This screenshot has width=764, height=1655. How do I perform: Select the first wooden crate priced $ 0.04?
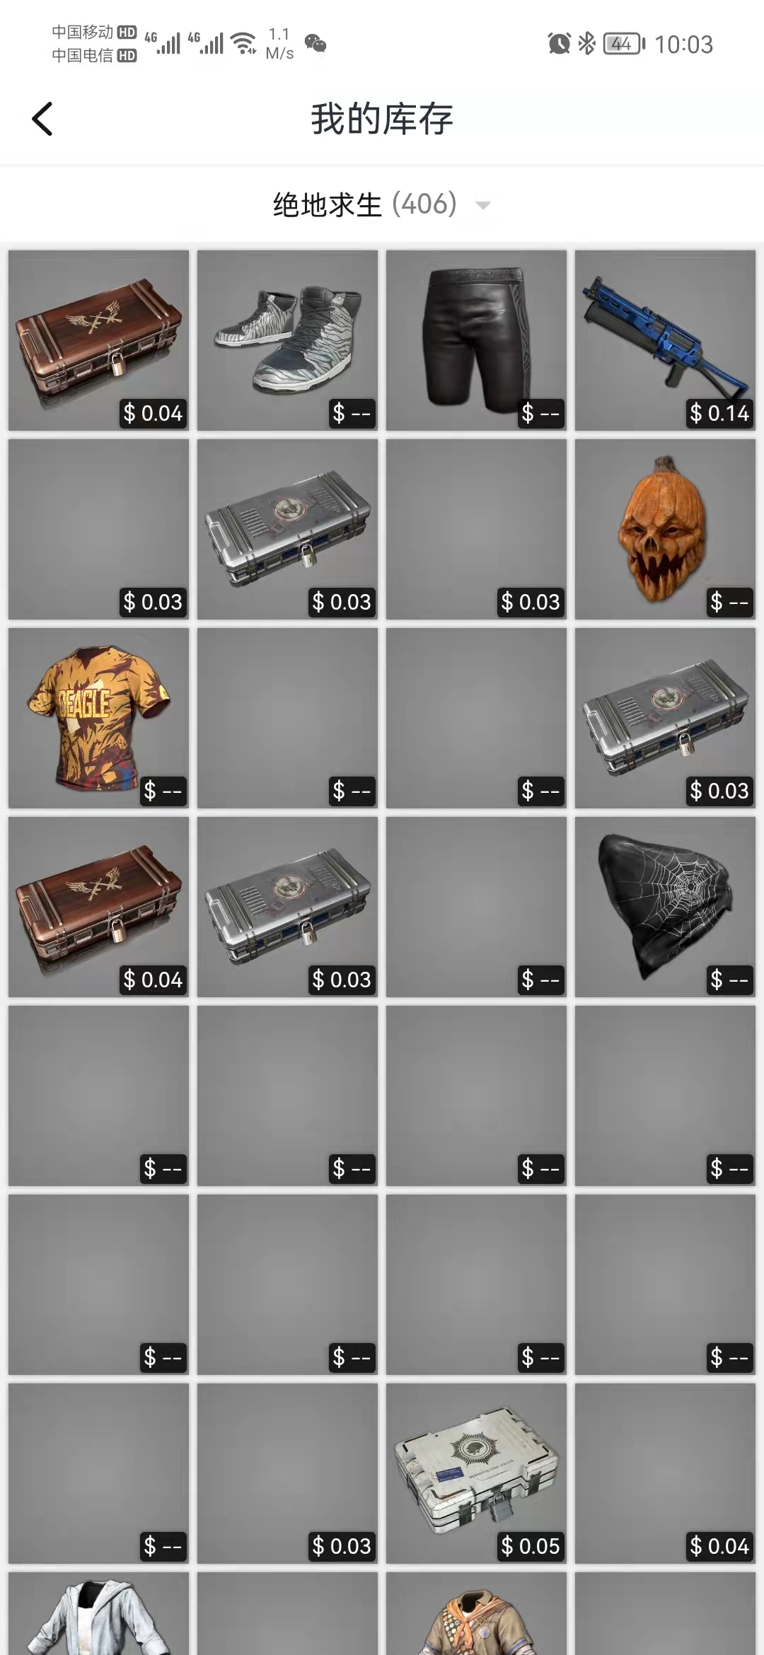(98, 340)
